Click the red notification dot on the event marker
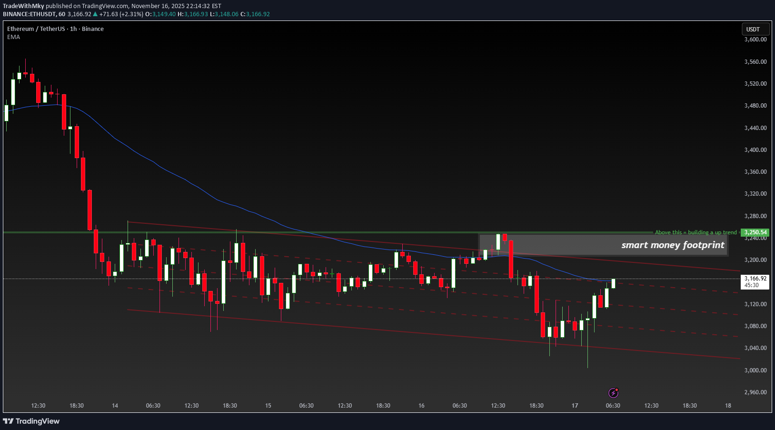 tap(617, 389)
